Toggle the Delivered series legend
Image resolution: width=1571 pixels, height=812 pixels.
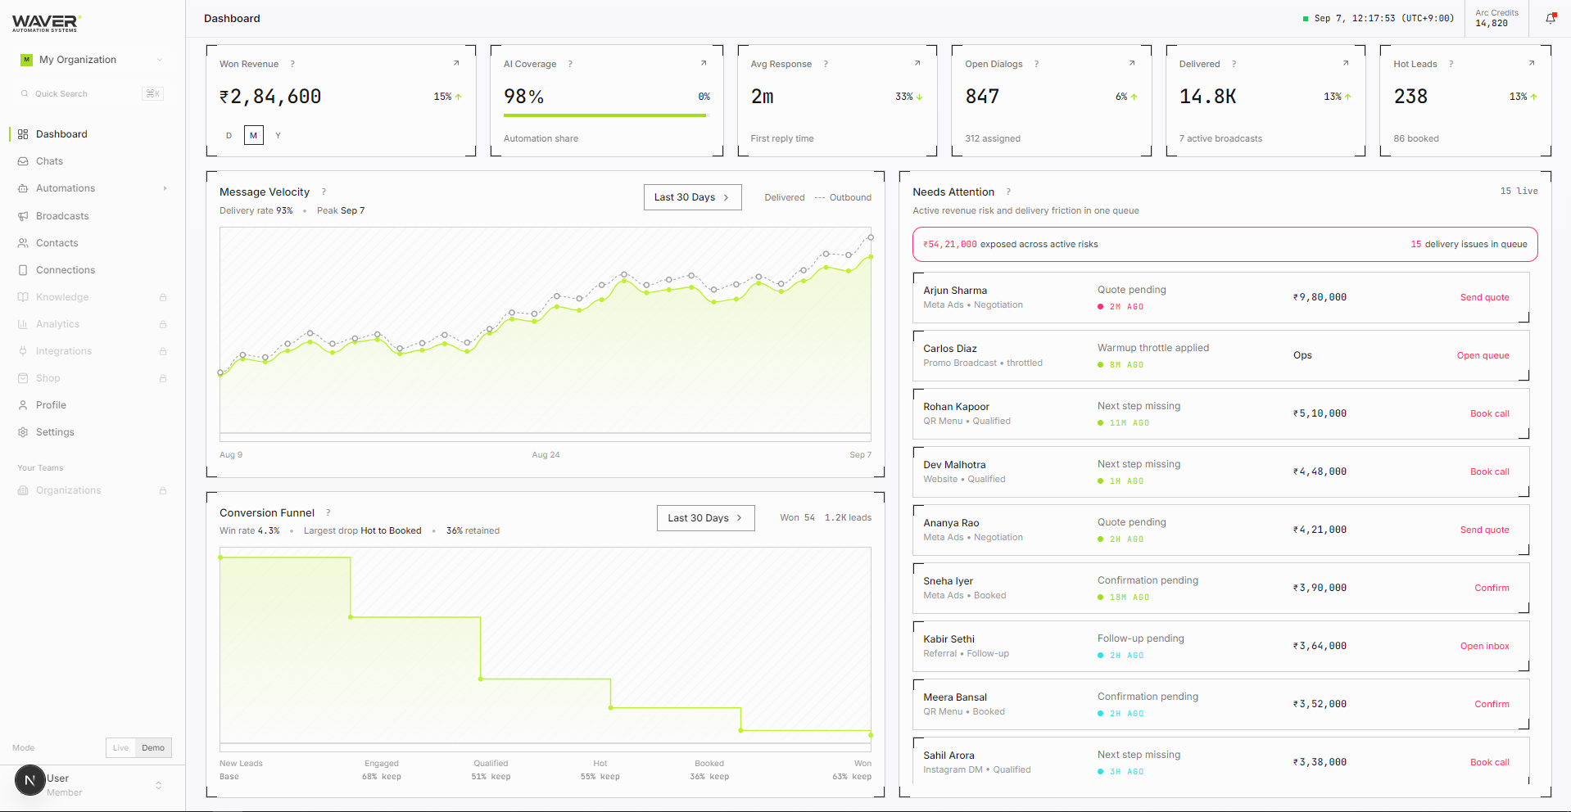784,197
